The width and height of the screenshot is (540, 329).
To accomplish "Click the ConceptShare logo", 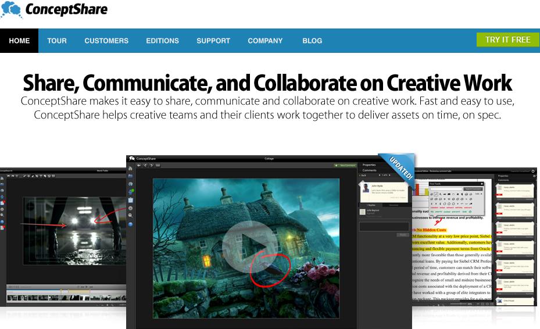I will point(54,10).
